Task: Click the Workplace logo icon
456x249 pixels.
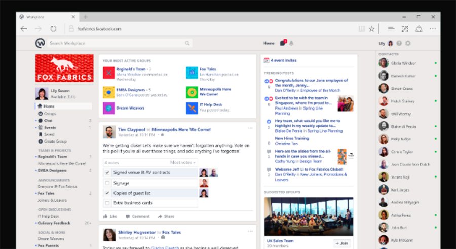Action: pos(40,43)
